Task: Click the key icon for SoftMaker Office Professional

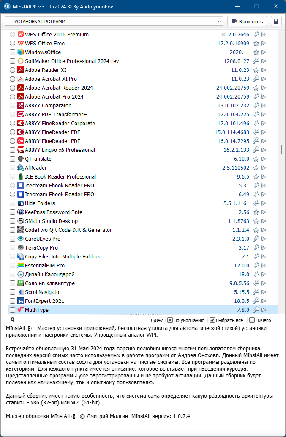Action: pyautogui.click(x=256, y=61)
